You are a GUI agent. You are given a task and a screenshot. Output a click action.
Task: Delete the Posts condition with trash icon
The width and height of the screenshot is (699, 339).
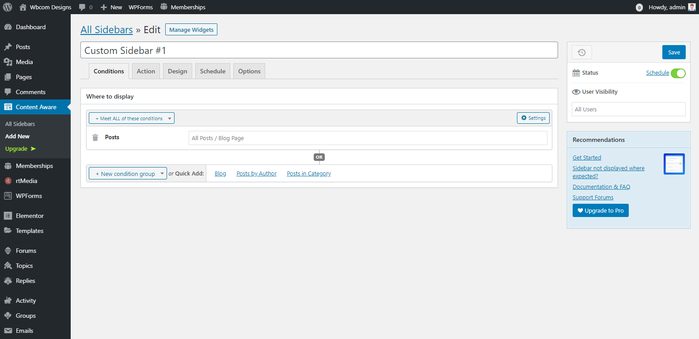(95, 137)
